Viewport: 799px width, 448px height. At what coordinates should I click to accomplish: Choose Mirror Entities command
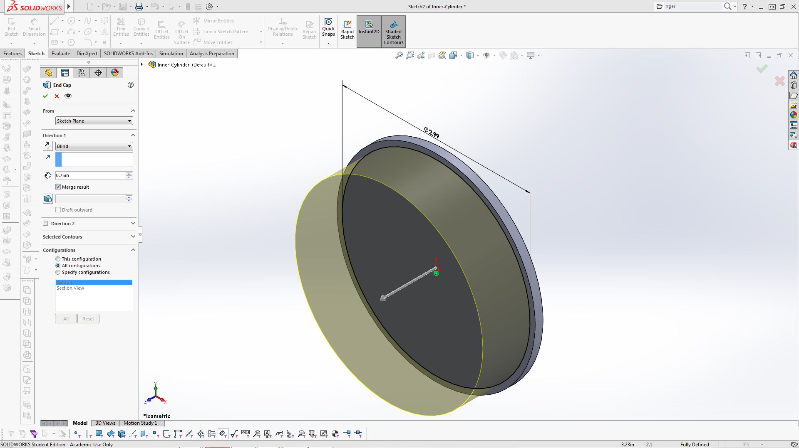pos(213,21)
